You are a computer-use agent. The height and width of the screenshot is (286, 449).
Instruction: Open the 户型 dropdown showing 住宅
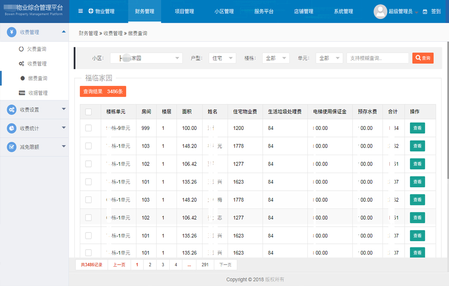tap(222, 58)
